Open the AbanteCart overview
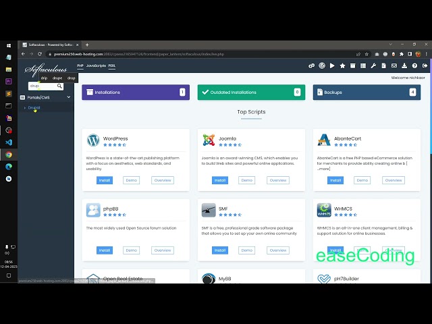432x324 pixels. [394, 180]
